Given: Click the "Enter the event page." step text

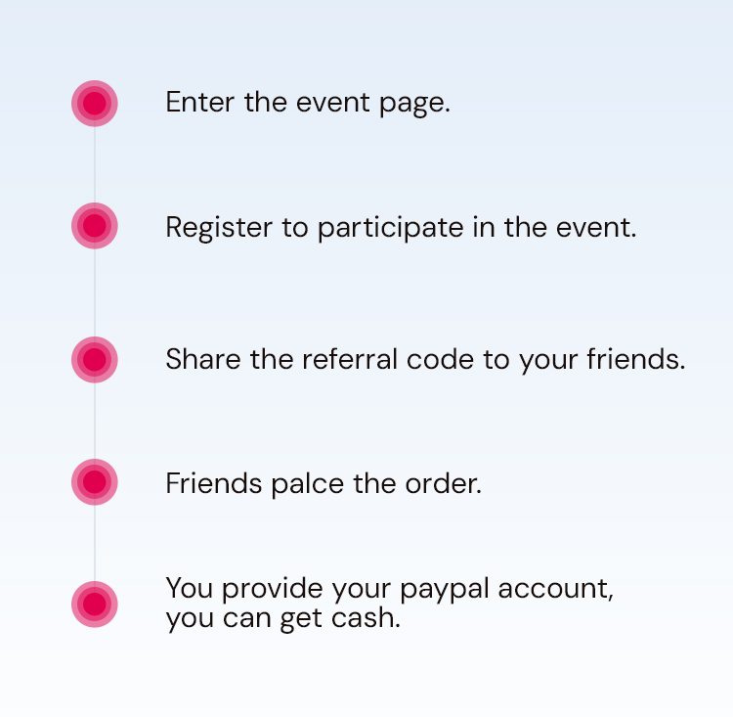Looking at the screenshot, I should pos(308,103).
